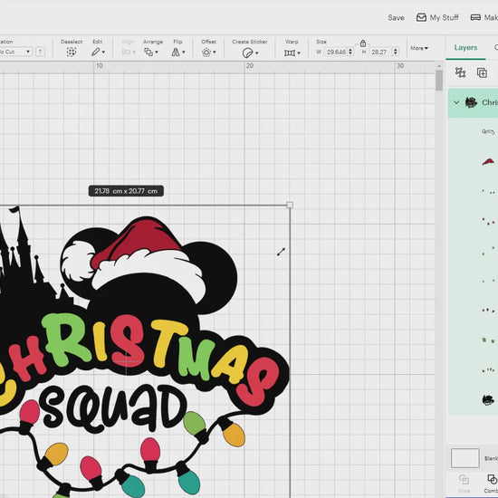Select the red Santa hat layer
498x498 pixels.
point(488,162)
